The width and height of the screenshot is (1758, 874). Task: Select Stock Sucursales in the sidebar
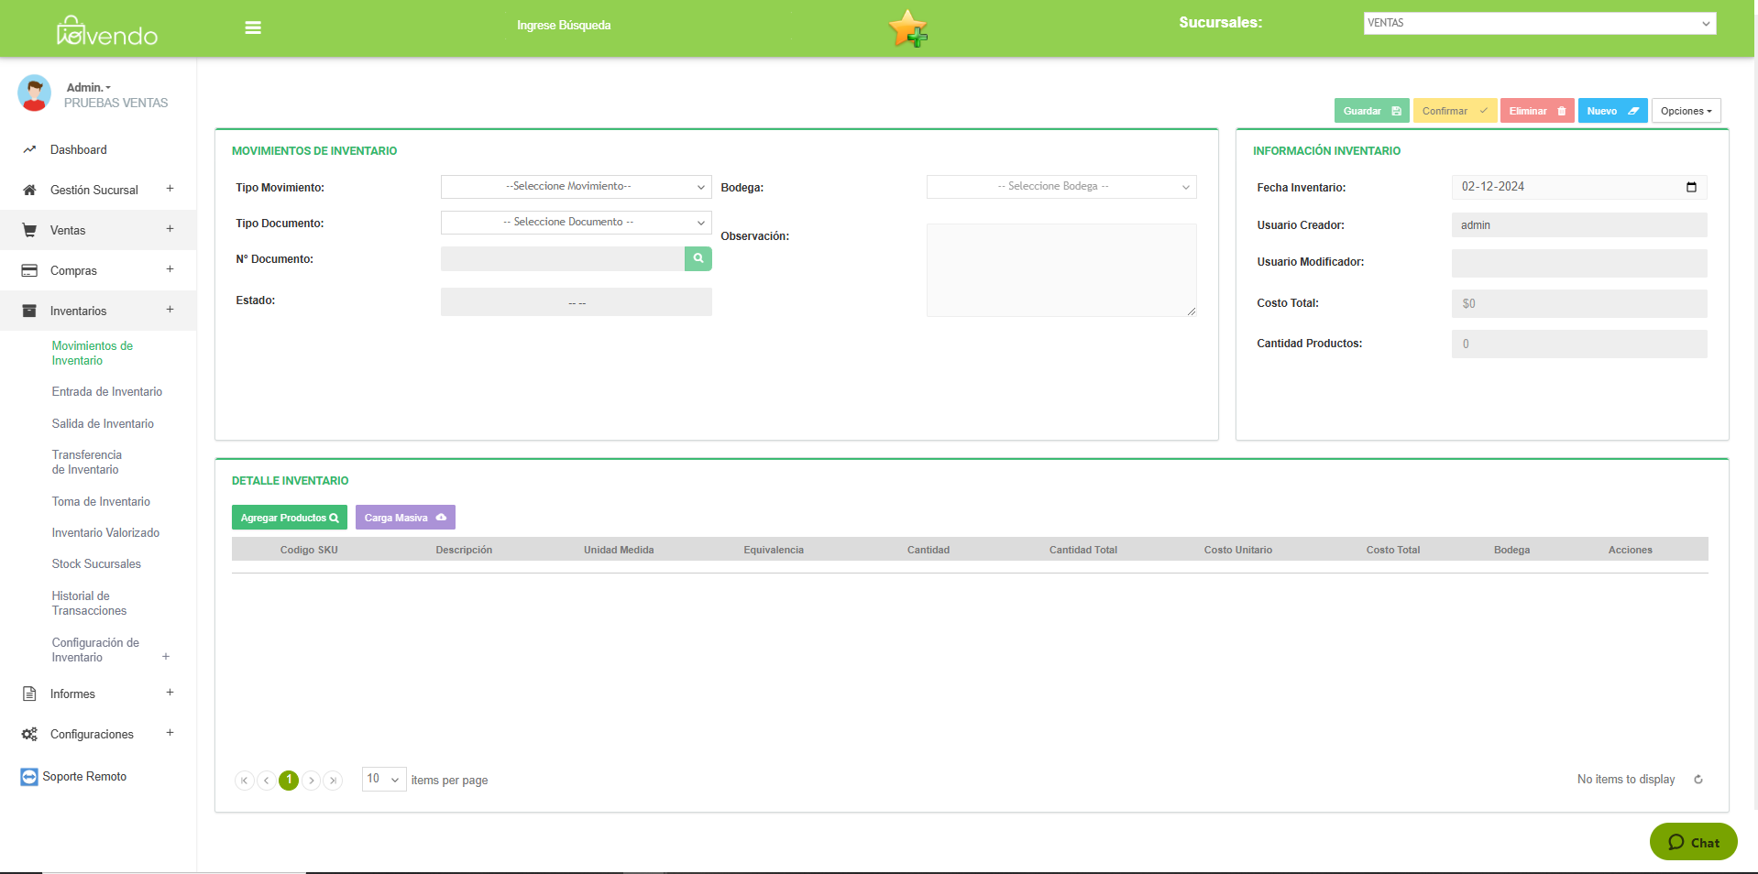(x=96, y=564)
